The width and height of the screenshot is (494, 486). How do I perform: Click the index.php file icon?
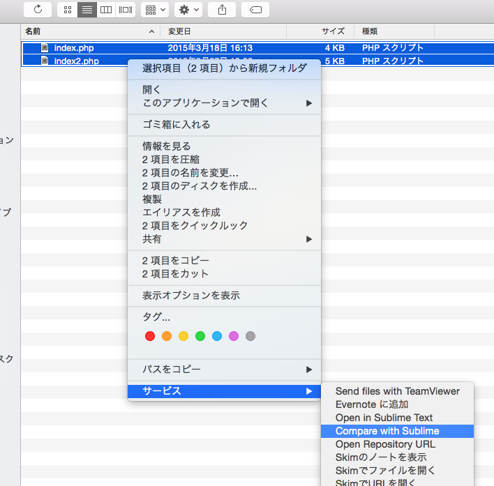[45, 47]
